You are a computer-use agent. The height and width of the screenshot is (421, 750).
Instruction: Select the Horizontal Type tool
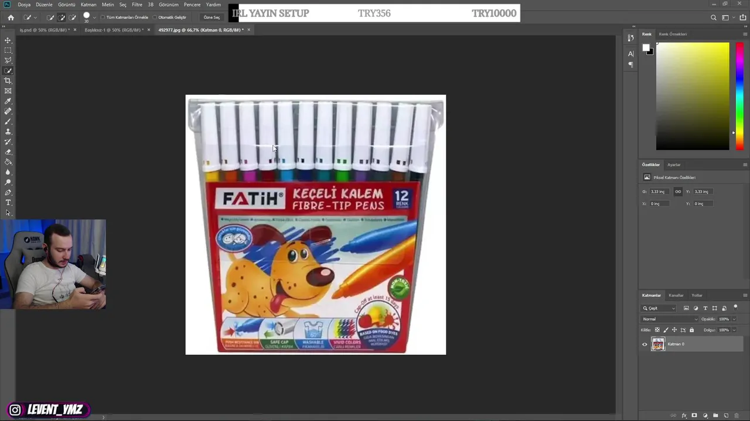8,202
